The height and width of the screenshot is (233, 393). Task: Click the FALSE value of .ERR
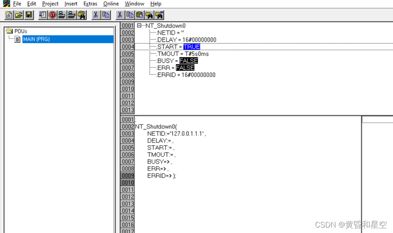185,68
